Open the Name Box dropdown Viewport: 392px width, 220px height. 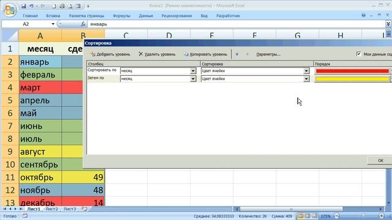(53, 24)
